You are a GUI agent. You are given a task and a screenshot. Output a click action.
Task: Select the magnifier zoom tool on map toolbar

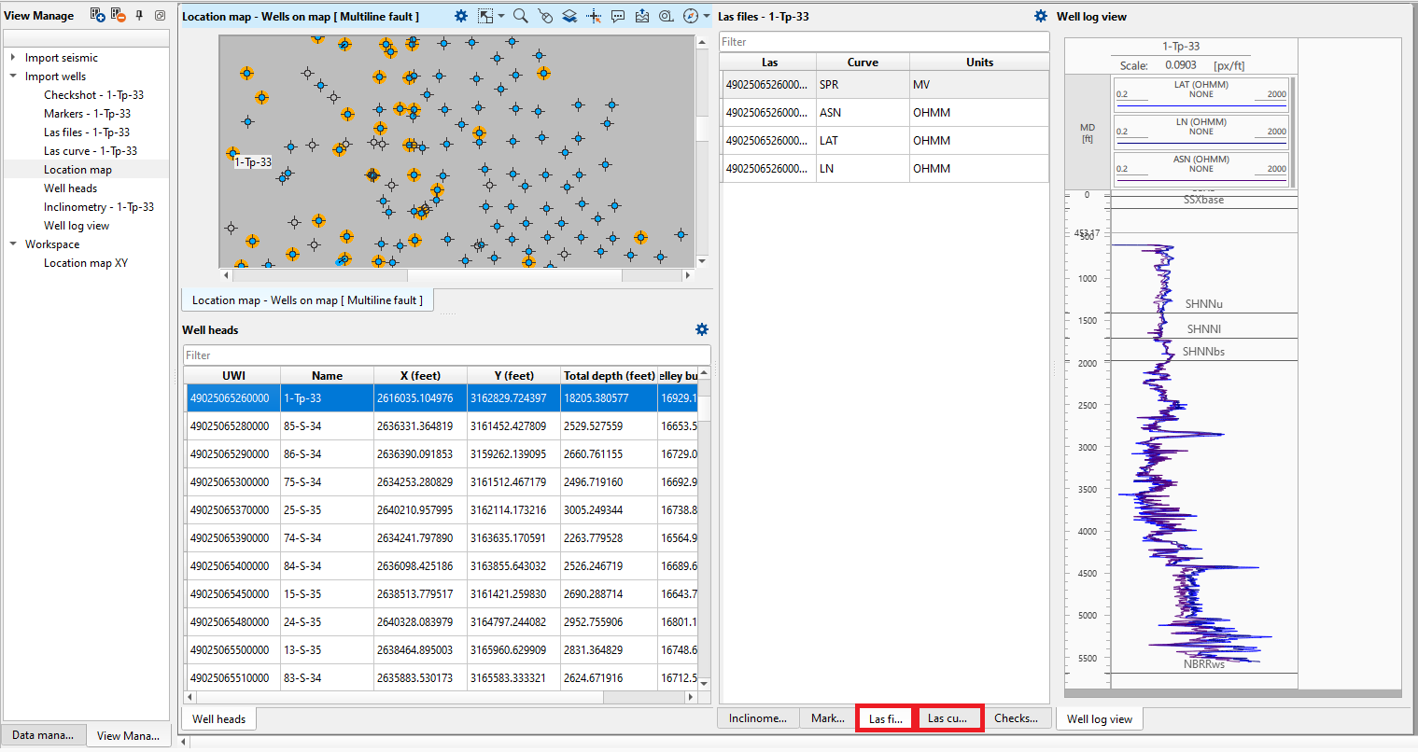pyautogui.click(x=521, y=16)
